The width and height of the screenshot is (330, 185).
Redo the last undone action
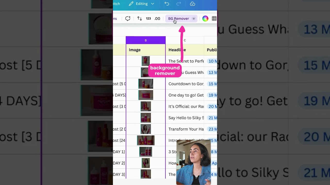(x=179, y=4)
